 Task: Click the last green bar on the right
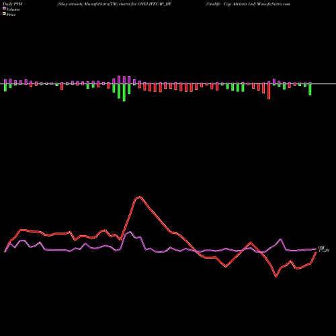310,89
